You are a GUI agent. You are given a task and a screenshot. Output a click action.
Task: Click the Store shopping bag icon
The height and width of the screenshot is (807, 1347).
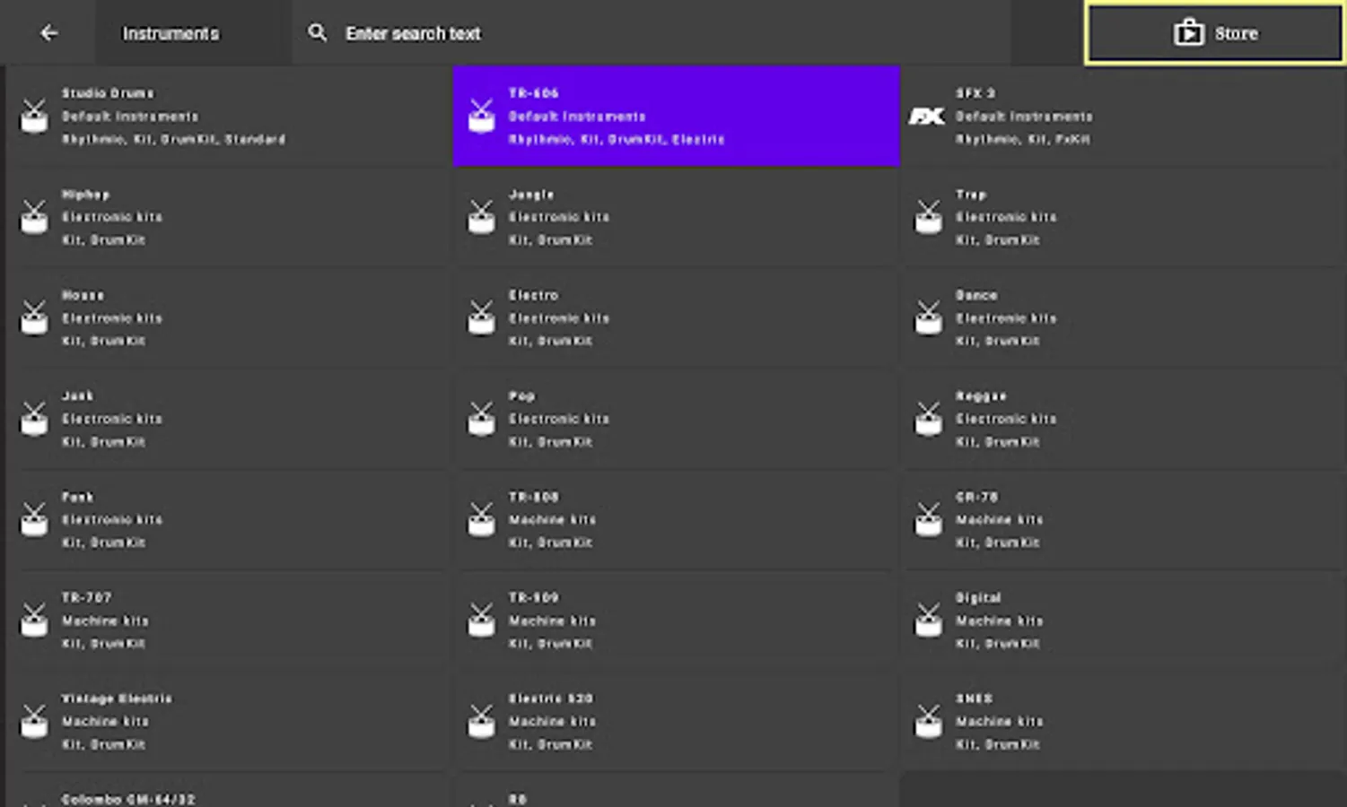(x=1188, y=33)
